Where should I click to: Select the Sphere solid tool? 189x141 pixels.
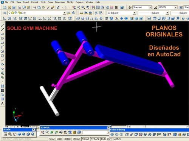[x=83, y=18]
